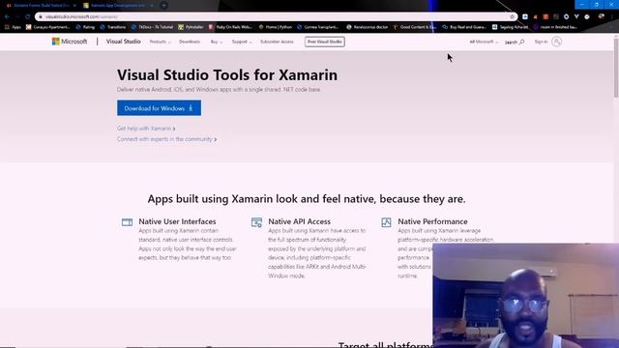The width and height of the screenshot is (619, 348).
Task: Click the Microsoft logo
Action: (x=70, y=42)
